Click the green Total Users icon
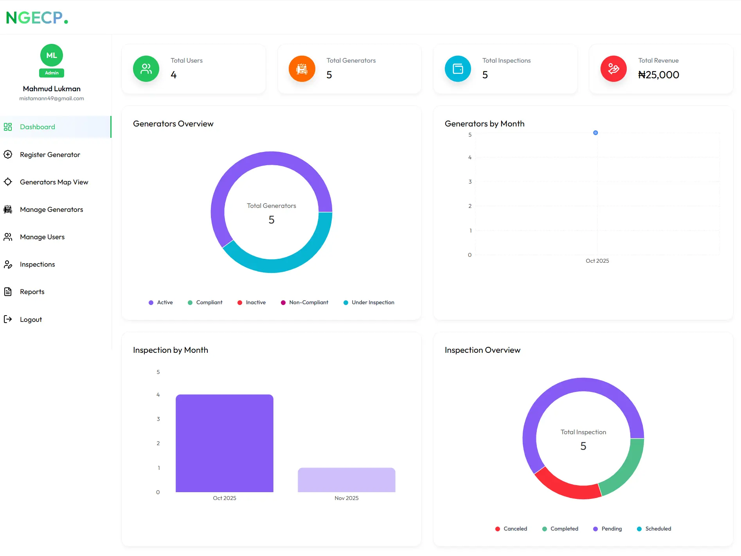Screen dimensions: 741x556 click(146, 69)
